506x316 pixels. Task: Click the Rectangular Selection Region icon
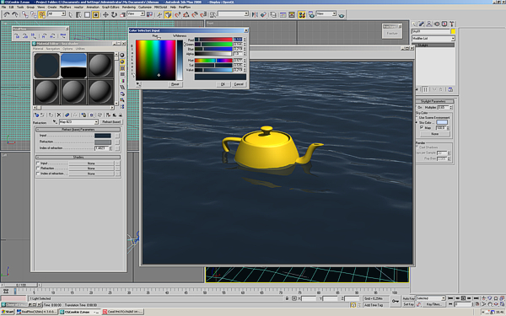(87, 14)
